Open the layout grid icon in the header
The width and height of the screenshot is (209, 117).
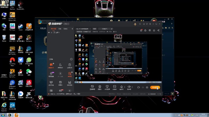click(x=150, y=30)
